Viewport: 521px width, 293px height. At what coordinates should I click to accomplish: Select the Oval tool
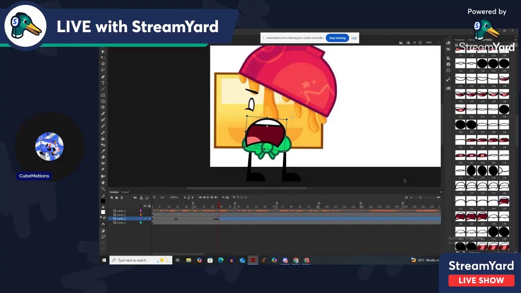point(103,101)
